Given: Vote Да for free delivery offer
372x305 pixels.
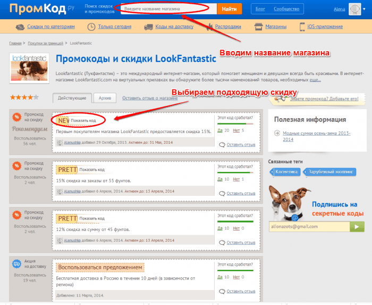Looking at the screenshot, I should [x=220, y=277].
